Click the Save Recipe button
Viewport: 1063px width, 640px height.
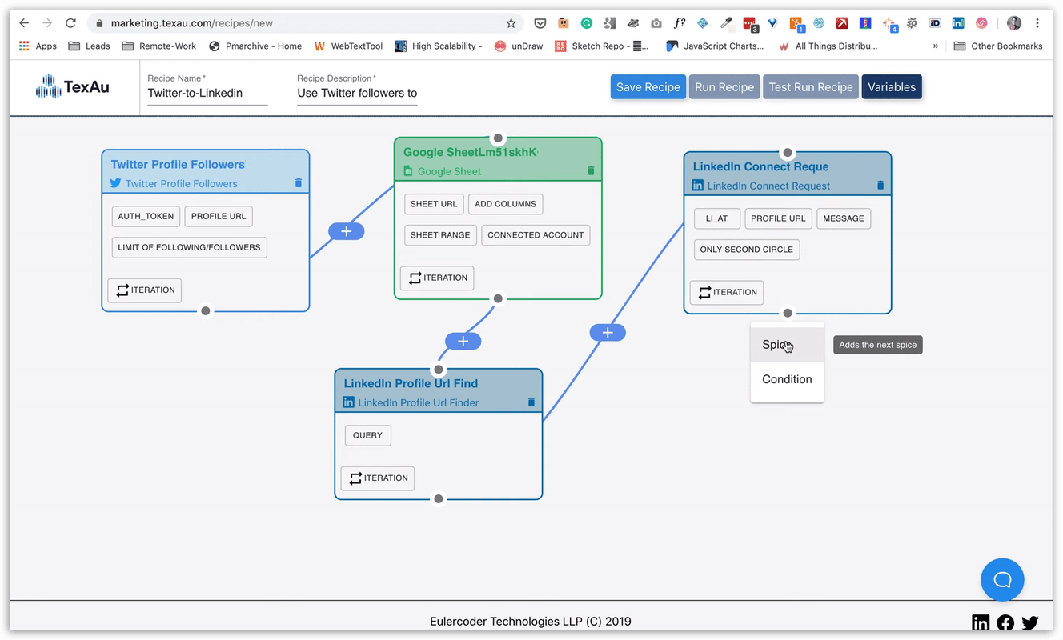tap(648, 87)
